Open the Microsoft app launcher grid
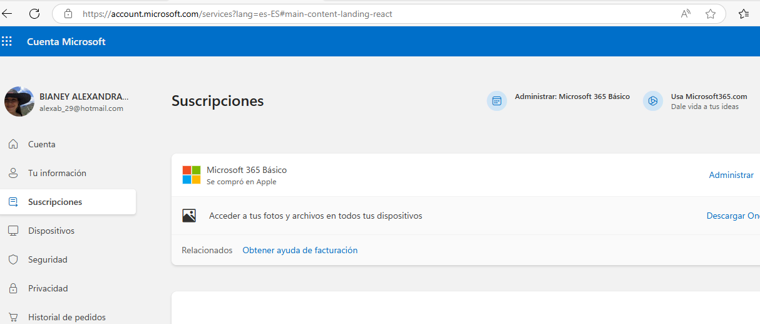This screenshot has width=760, height=324. 7,41
